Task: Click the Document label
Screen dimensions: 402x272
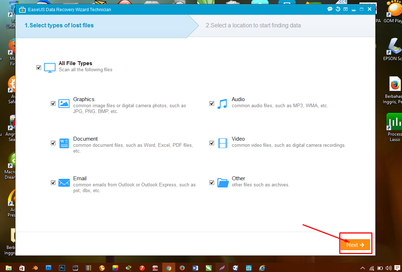Action: [x=85, y=139]
